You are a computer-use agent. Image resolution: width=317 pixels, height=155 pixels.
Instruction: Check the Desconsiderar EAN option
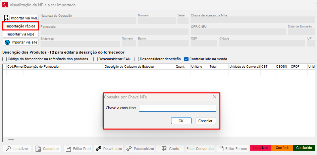96,59
